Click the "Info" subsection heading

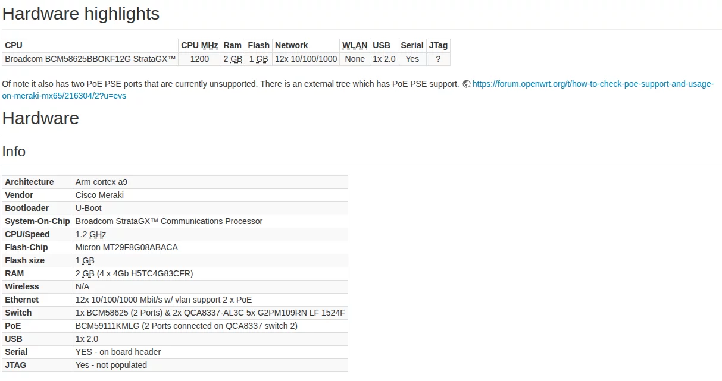14,152
